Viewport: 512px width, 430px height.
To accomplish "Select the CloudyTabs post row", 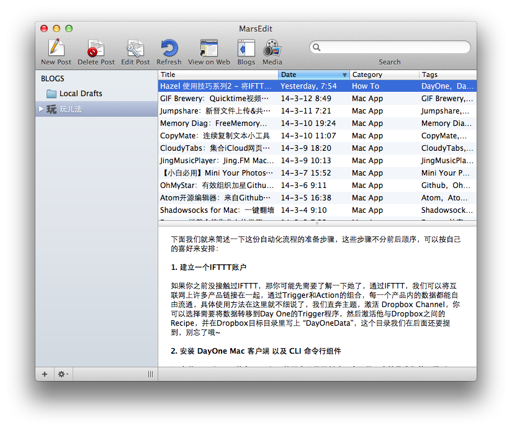I will coord(317,148).
